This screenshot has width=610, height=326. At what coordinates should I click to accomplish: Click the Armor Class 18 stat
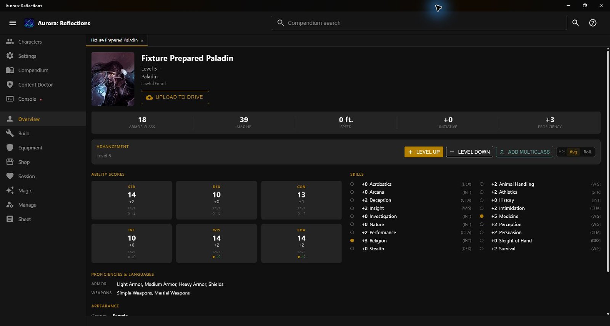point(142,122)
